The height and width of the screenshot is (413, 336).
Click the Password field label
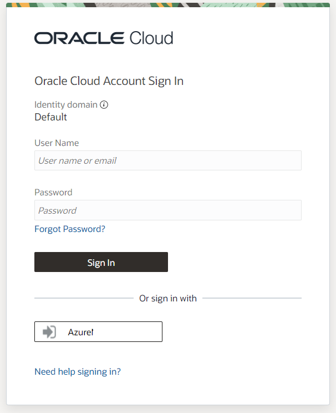coord(53,193)
